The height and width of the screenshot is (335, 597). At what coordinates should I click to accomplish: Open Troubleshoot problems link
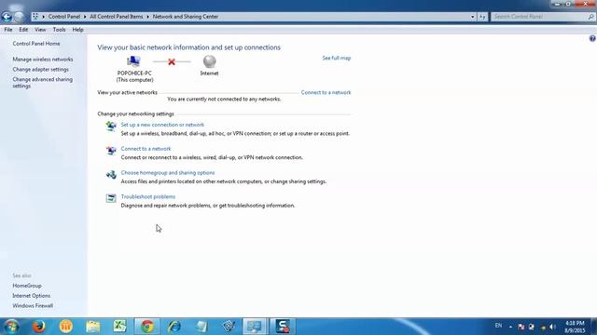(148, 196)
